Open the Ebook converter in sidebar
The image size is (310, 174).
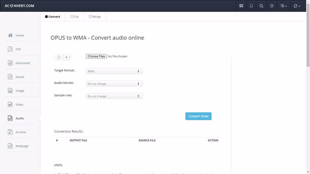point(20,77)
